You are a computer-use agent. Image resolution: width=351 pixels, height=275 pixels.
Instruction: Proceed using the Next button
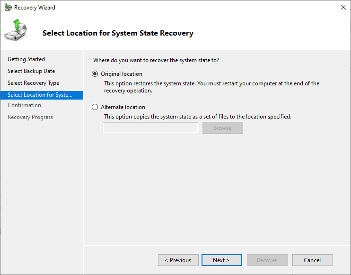click(x=221, y=260)
